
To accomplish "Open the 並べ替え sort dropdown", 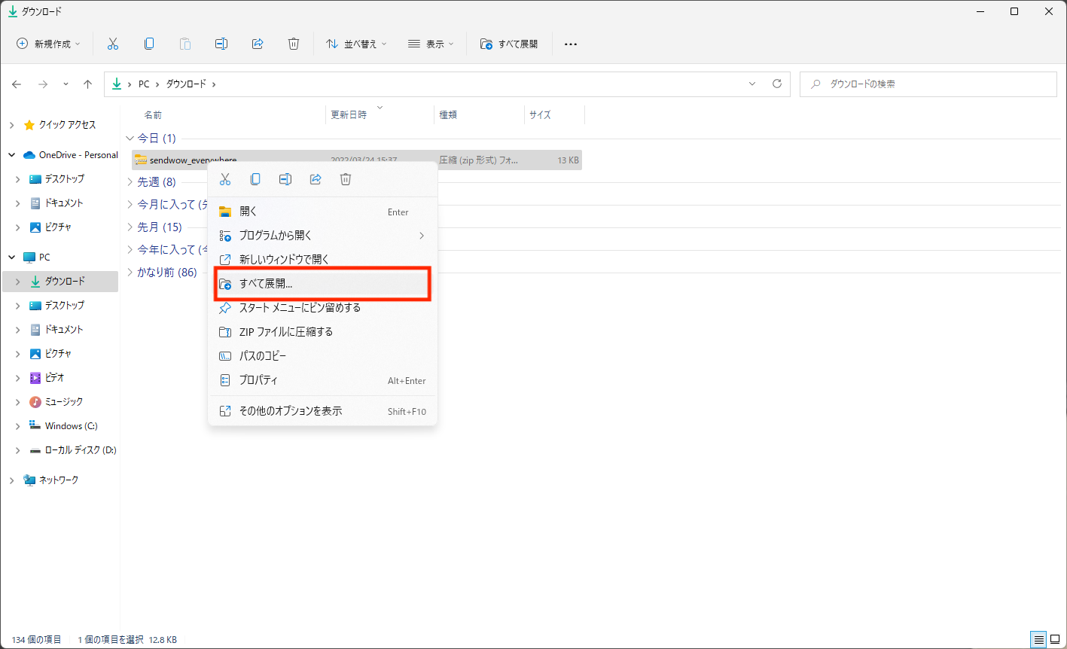I will click(356, 44).
